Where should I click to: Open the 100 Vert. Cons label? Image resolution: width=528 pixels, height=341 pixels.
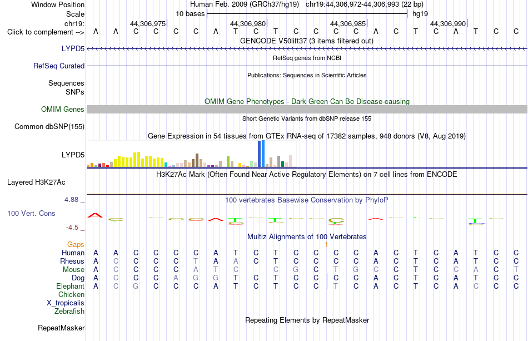[x=31, y=213]
